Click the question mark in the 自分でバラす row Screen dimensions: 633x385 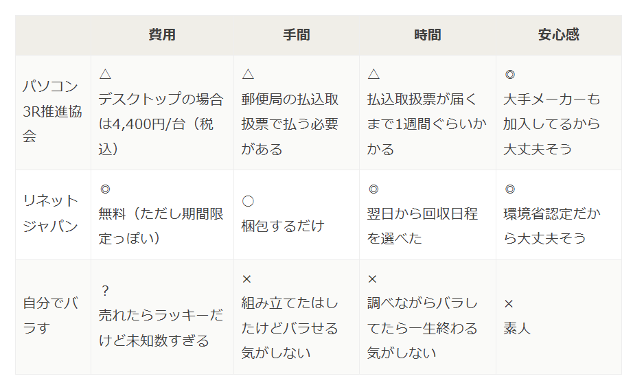[105, 290]
